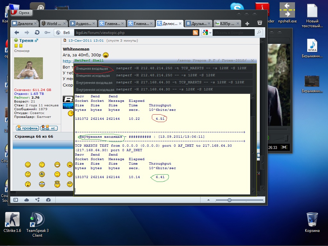Run the Внутренняя исходящая test in NetPerf
This screenshot has height=246, width=328.
pos(95,90)
